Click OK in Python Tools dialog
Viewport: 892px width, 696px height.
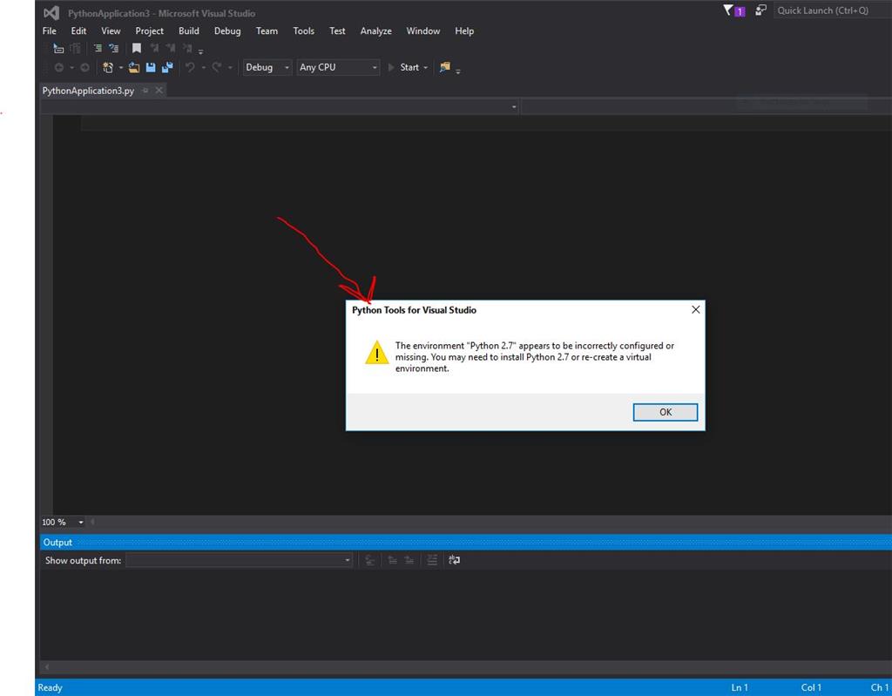tap(665, 412)
